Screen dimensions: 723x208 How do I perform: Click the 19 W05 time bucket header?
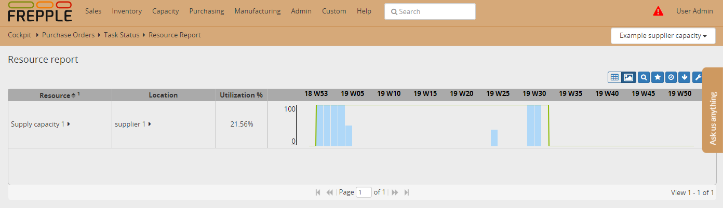352,94
